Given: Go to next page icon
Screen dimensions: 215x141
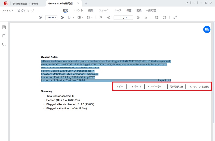Looking at the screenshot, I should click(x=138, y=17).
